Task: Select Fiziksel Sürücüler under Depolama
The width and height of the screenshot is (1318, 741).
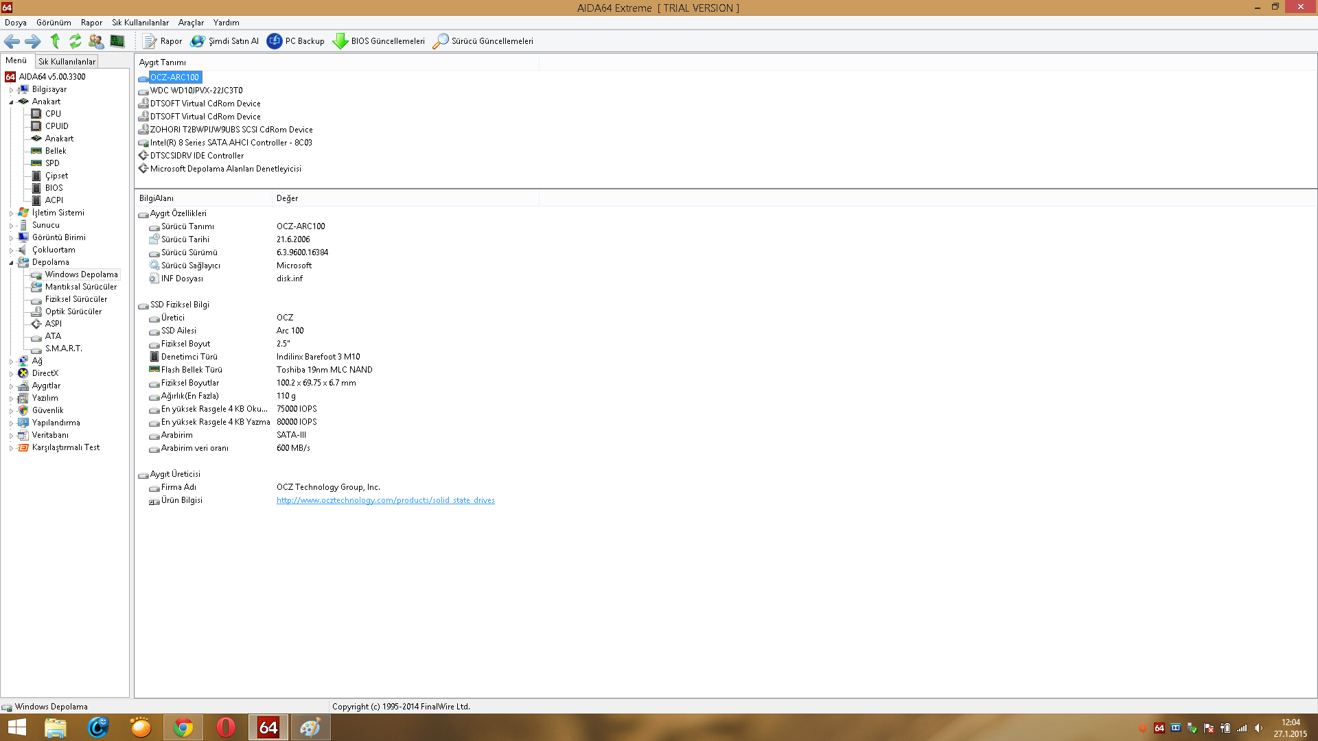Action: (x=76, y=299)
